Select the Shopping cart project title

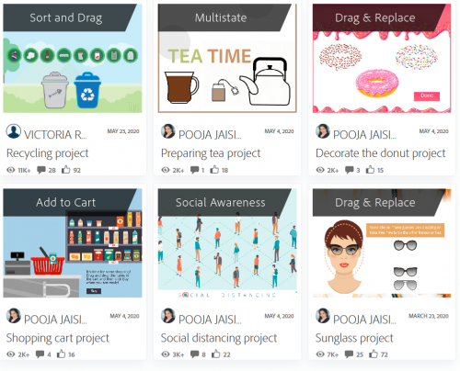[58, 338]
